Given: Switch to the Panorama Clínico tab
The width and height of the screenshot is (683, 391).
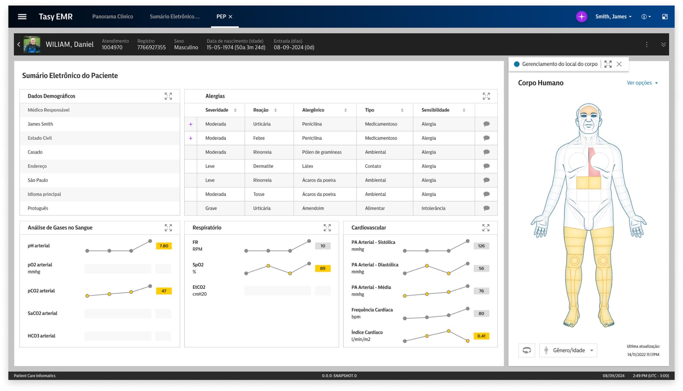Looking at the screenshot, I should coord(112,17).
